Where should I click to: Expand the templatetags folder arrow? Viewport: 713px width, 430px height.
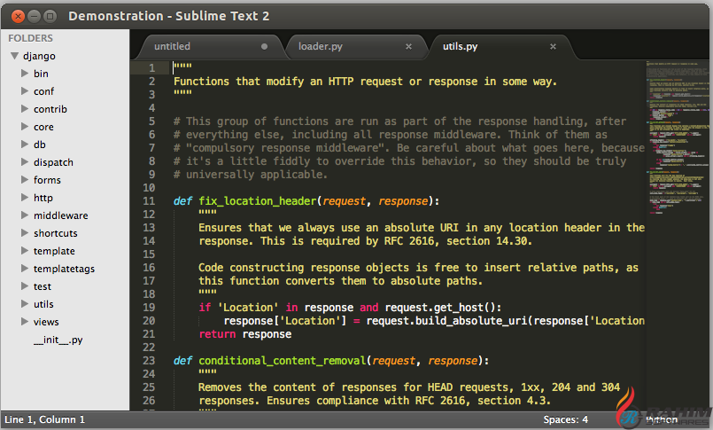click(25, 269)
